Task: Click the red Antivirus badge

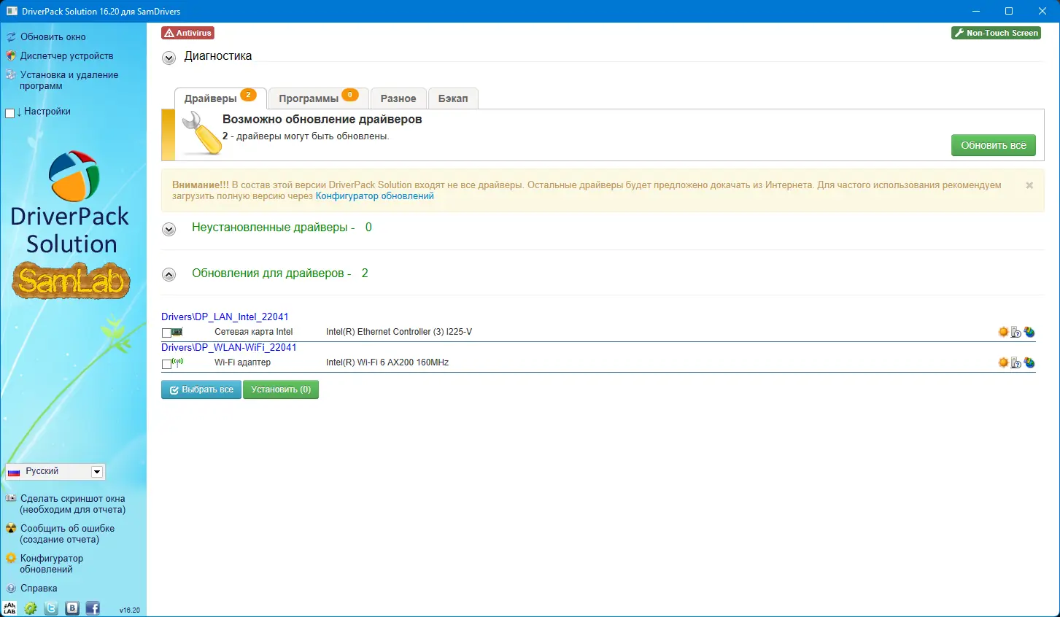Action: coord(188,33)
